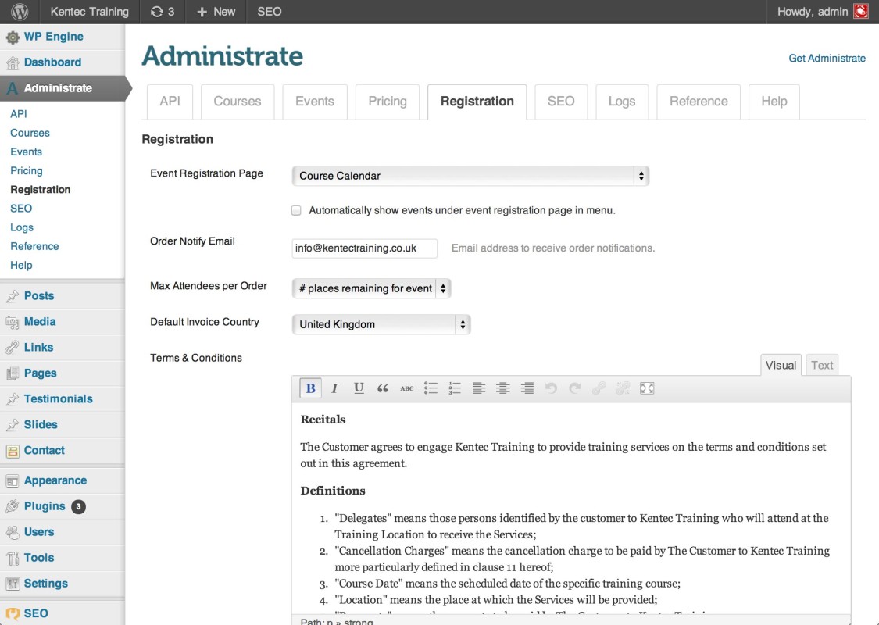The width and height of the screenshot is (879, 625).
Task: Go to Testimonials in sidebar
Action: [59, 399]
